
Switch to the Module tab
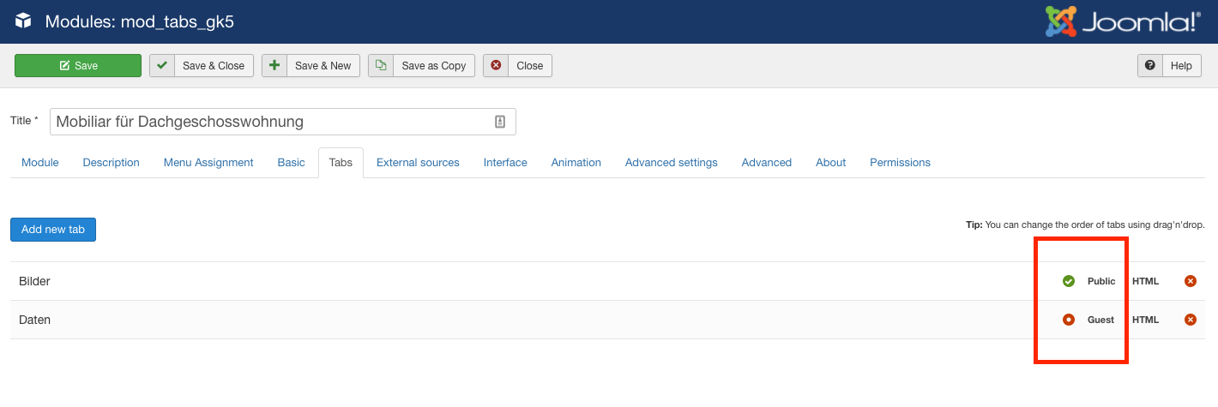click(x=40, y=163)
